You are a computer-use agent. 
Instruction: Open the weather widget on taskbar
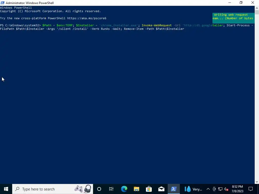point(193,189)
